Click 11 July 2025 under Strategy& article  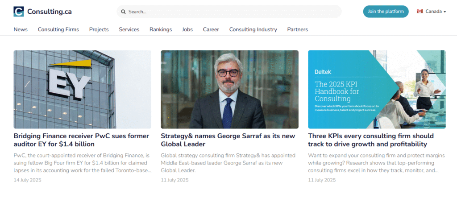coord(174,180)
